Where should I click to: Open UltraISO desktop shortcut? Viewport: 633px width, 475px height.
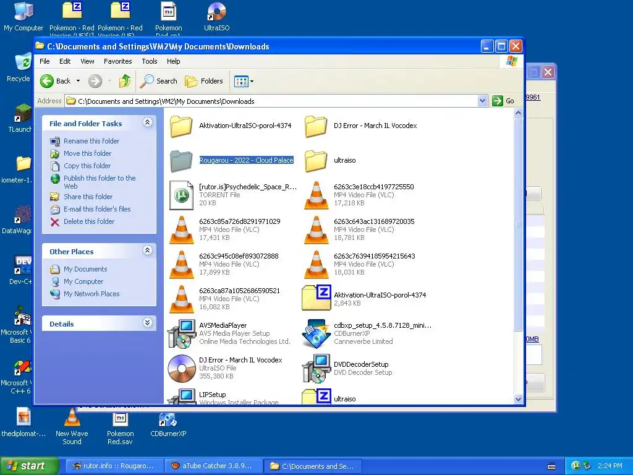coord(216,17)
